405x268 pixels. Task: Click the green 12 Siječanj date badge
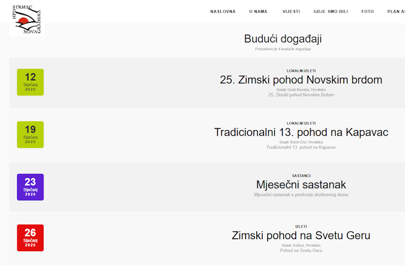pyautogui.click(x=30, y=82)
